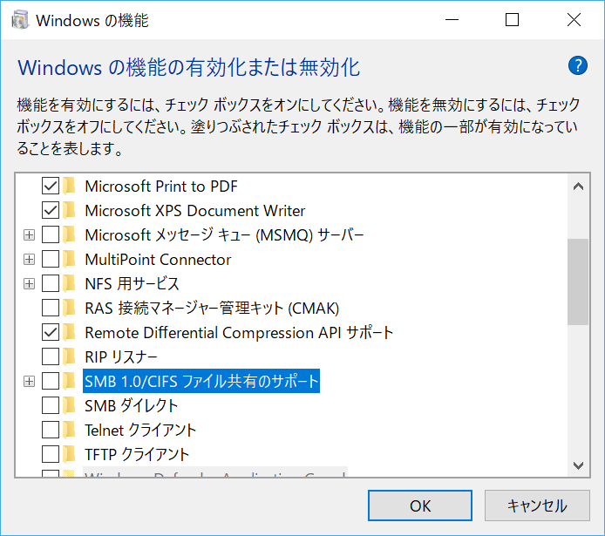Screen dimensions: 605x536
Task: Maximize the Windows の機能 window
Action: click(512, 20)
